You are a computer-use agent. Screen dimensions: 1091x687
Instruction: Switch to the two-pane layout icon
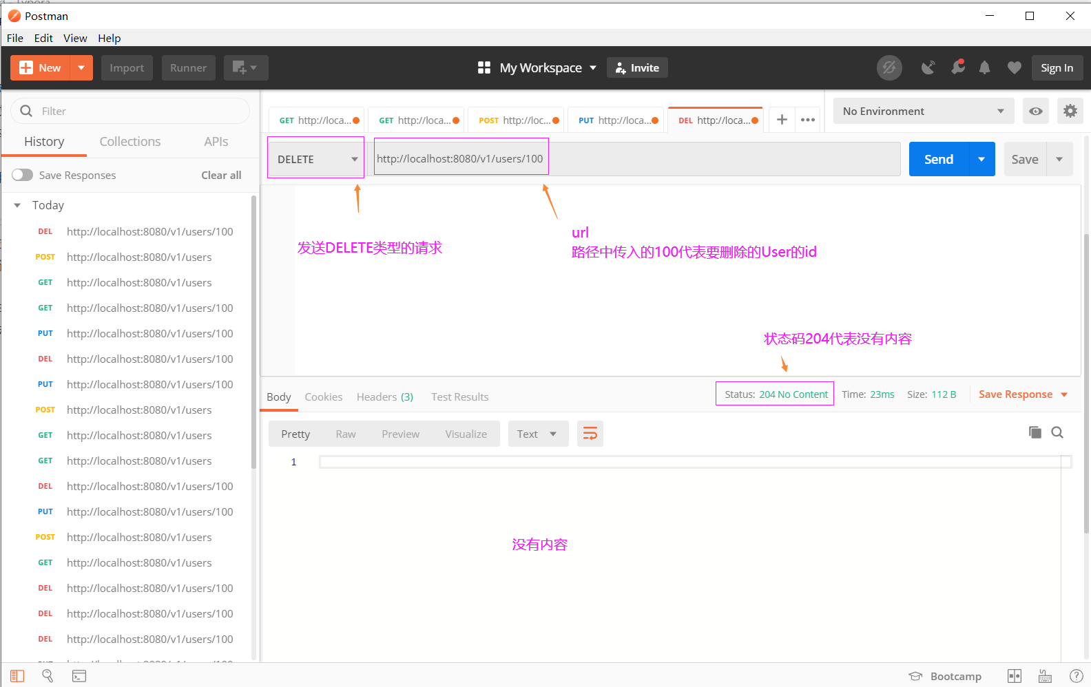coord(1015,676)
